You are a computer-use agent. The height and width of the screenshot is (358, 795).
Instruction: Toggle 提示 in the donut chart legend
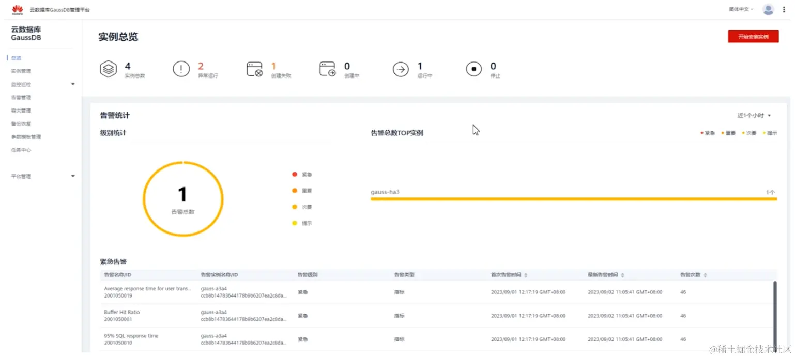point(302,223)
